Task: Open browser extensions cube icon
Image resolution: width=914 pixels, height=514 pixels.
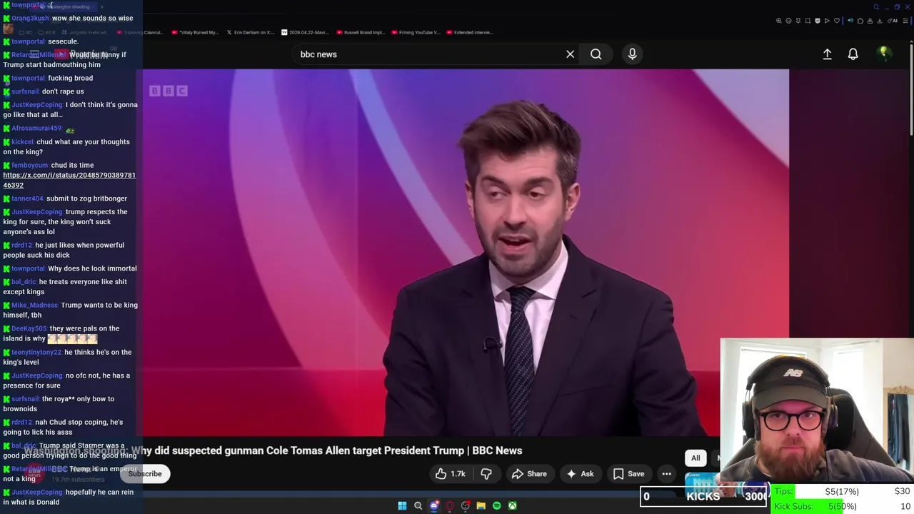Action: point(860,21)
